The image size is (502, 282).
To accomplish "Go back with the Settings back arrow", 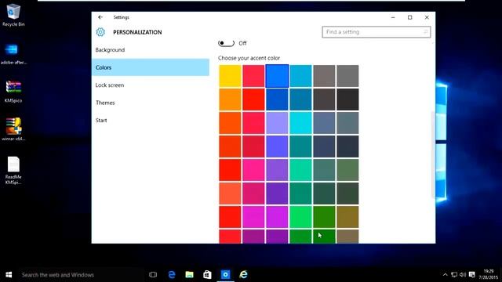I will 100,17.
